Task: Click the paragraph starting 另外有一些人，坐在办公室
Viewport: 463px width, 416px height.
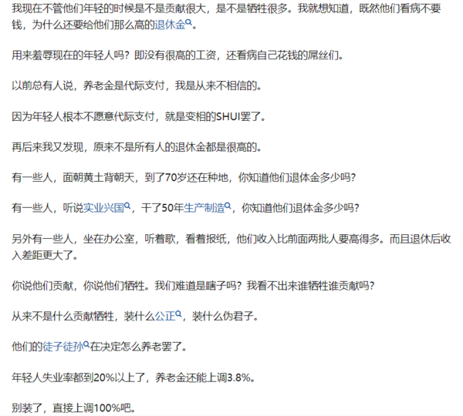Action: pyautogui.click(x=231, y=247)
